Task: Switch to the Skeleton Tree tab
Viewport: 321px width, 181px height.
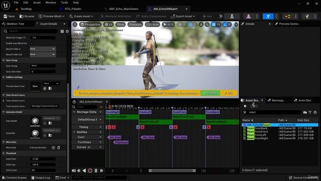Action: tap(15, 24)
